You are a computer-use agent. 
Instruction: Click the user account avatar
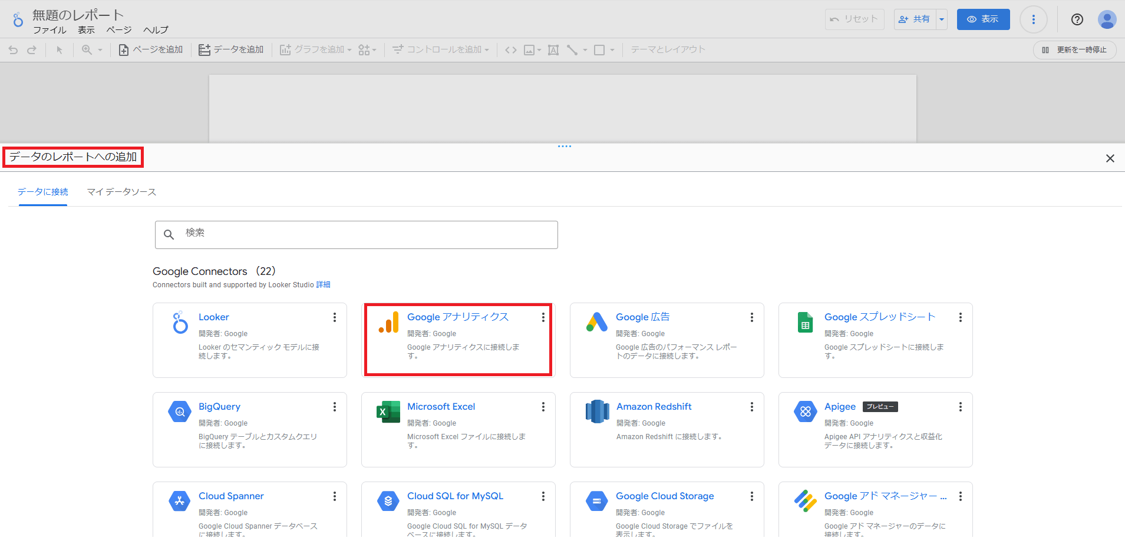[x=1107, y=19]
